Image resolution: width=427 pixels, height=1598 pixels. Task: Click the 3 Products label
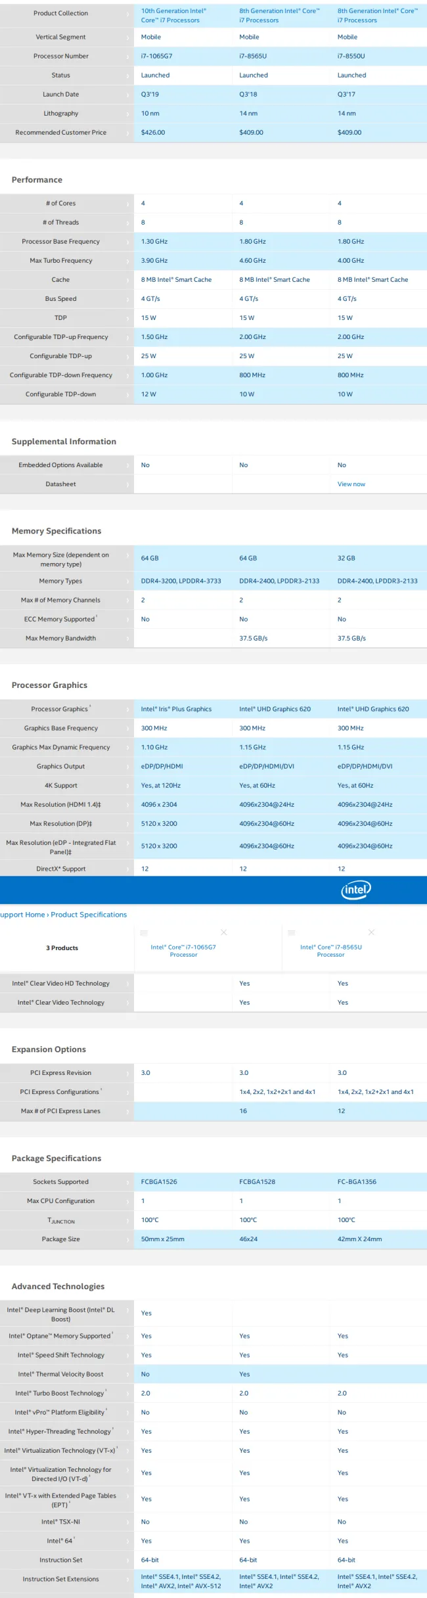(62, 948)
